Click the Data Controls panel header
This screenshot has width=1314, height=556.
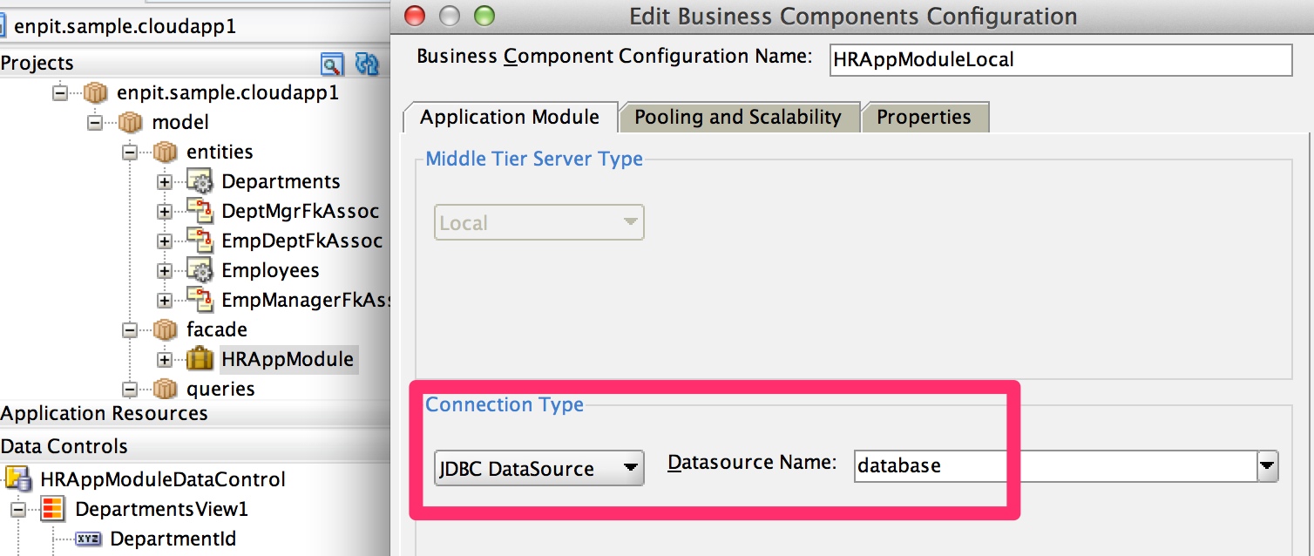coord(193,446)
